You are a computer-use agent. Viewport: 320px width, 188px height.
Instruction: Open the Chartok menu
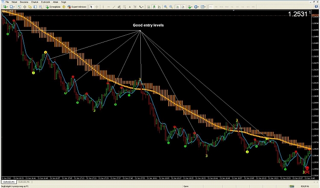(35, 2)
